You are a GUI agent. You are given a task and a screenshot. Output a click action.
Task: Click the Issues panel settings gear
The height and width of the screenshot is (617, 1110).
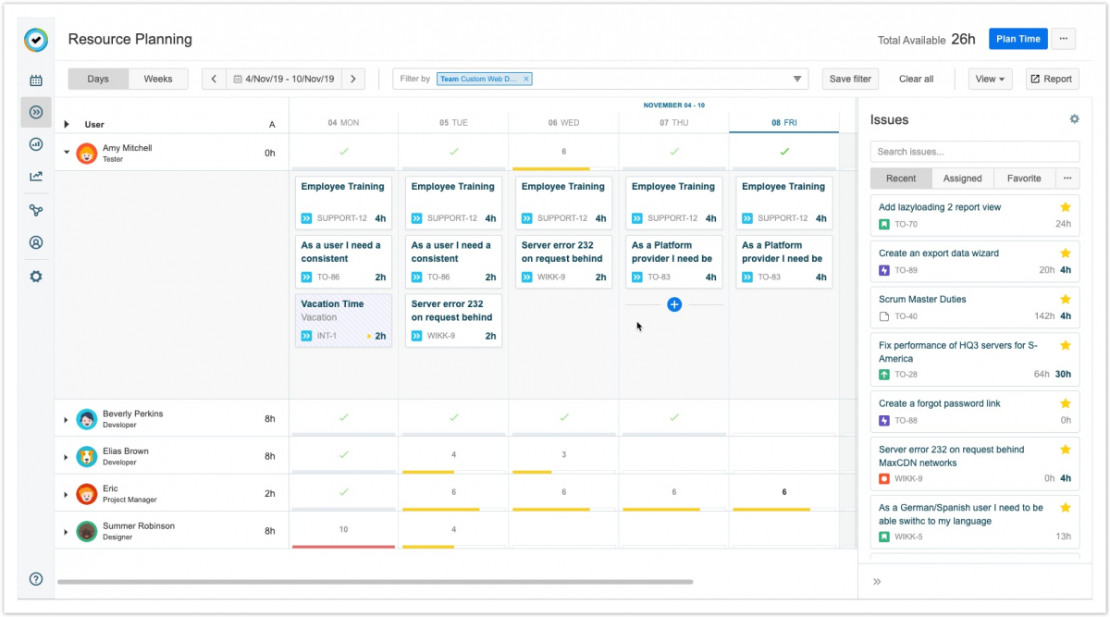[1074, 119]
